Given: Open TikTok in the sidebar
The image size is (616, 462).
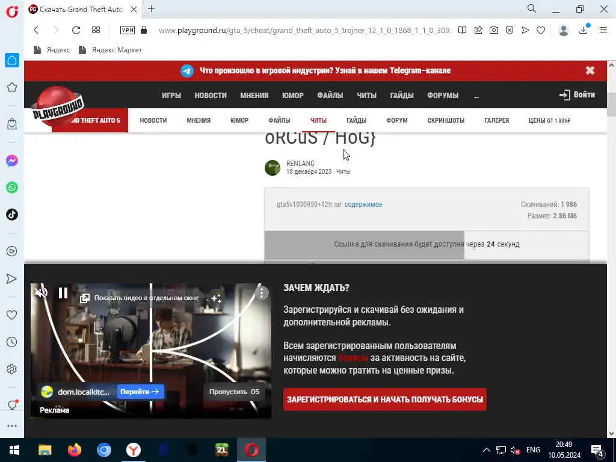Looking at the screenshot, I should 12,215.
